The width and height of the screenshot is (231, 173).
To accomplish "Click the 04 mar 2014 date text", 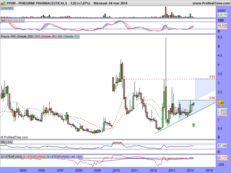I will (118, 3).
